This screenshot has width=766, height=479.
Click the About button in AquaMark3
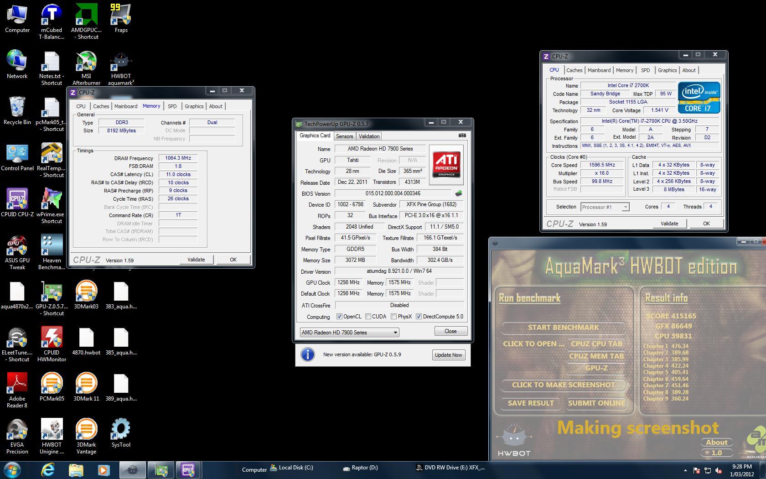(716, 442)
